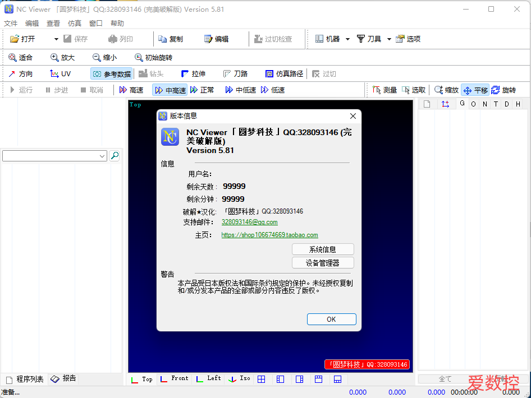Select the 拉伸 (Stretch) tool

[x=194, y=73]
